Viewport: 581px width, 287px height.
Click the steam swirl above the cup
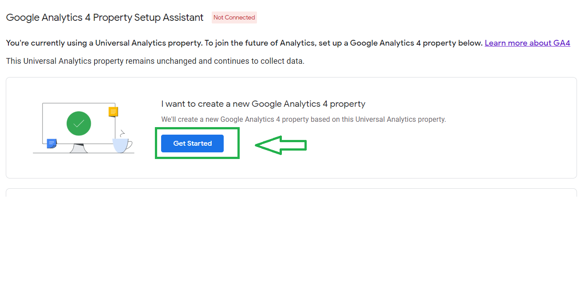(x=123, y=133)
